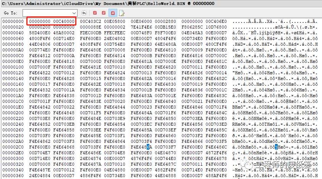
Task: Select hex value 00D704E7
Action: tap(40, 153)
